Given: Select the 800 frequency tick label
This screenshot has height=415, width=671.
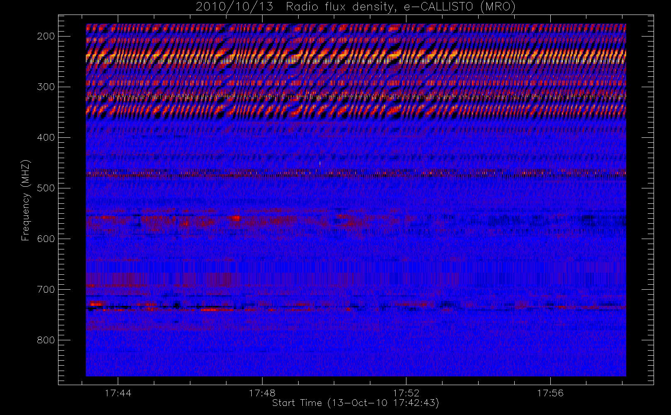Looking at the screenshot, I should pyautogui.click(x=46, y=340).
